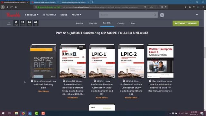Close the first Humble Book Bundle tab
206x116 pixels.
(x=28, y=2)
